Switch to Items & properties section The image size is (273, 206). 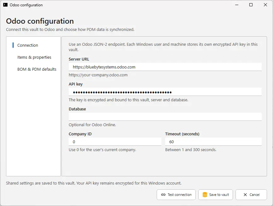[34, 57]
